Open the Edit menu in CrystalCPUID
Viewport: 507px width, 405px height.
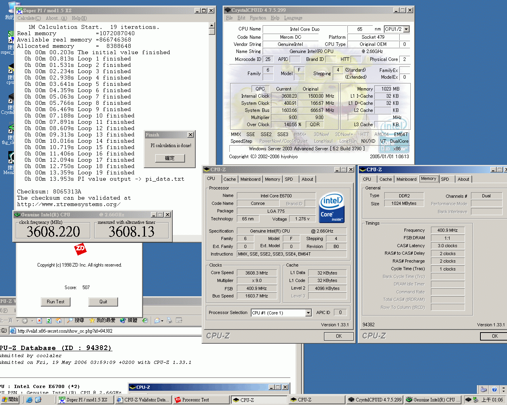[242, 18]
